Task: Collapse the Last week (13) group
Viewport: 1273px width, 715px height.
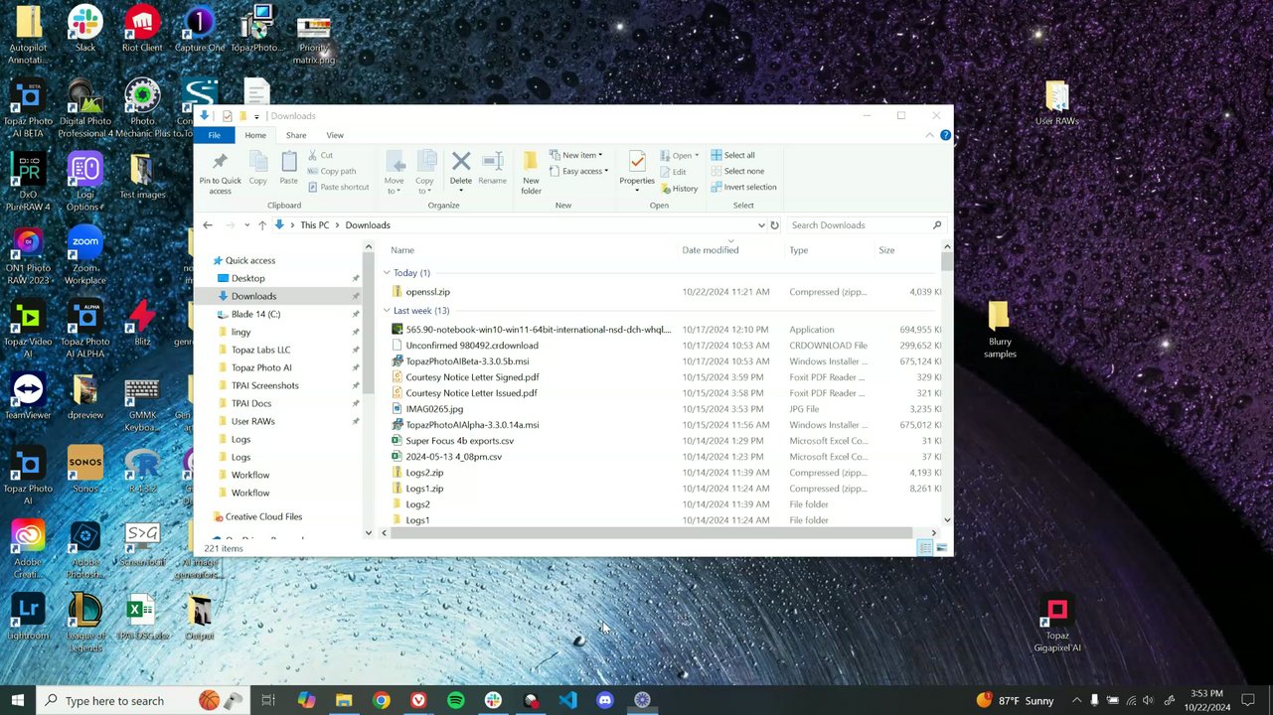Action: coord(387,311)
